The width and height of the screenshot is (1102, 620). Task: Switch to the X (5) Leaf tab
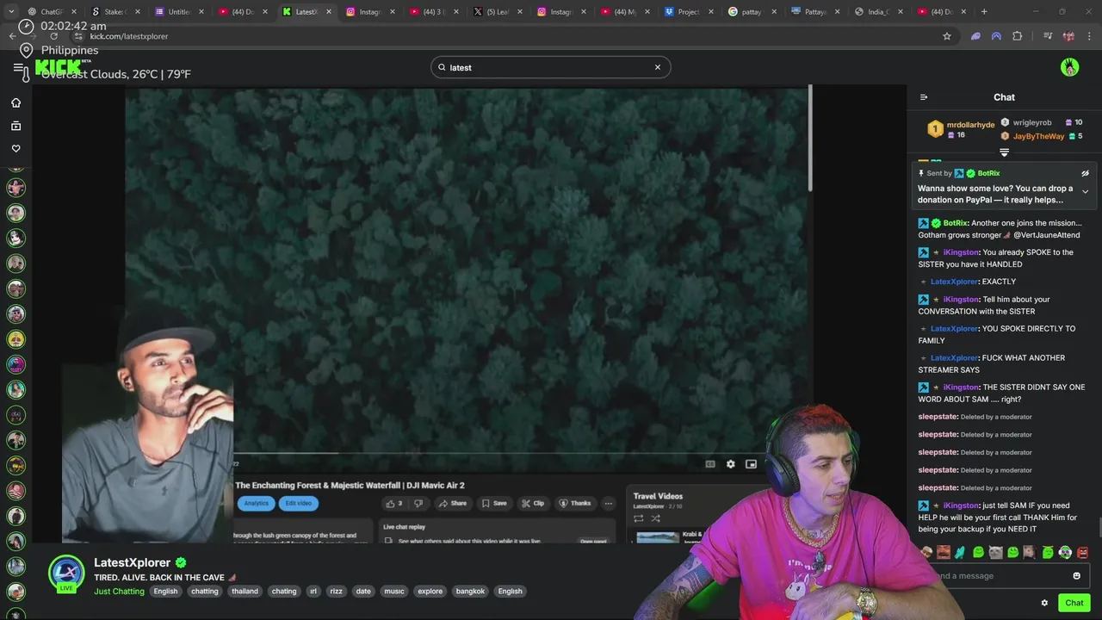click(497, 12)
